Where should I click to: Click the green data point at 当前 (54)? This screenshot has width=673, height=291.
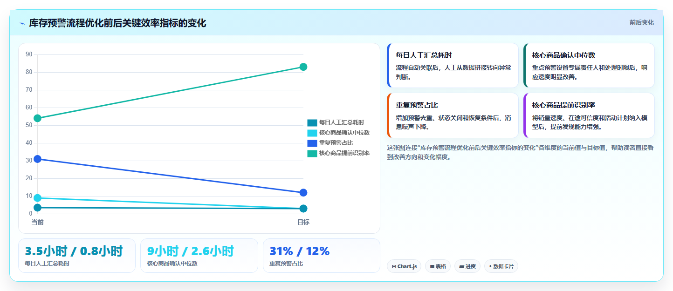point(38,118)
